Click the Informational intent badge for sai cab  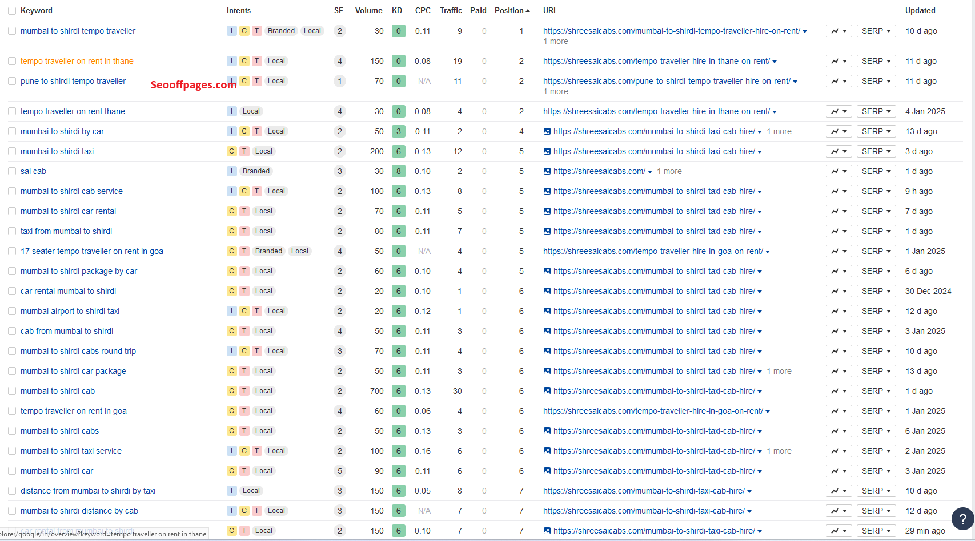231,171
